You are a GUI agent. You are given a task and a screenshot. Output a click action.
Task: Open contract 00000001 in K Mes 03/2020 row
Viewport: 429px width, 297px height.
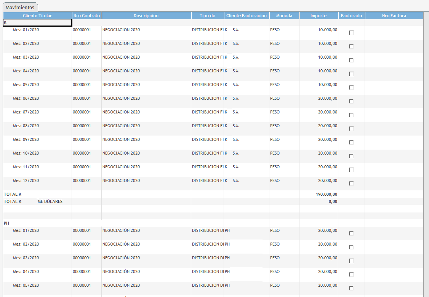click(82, 57)
